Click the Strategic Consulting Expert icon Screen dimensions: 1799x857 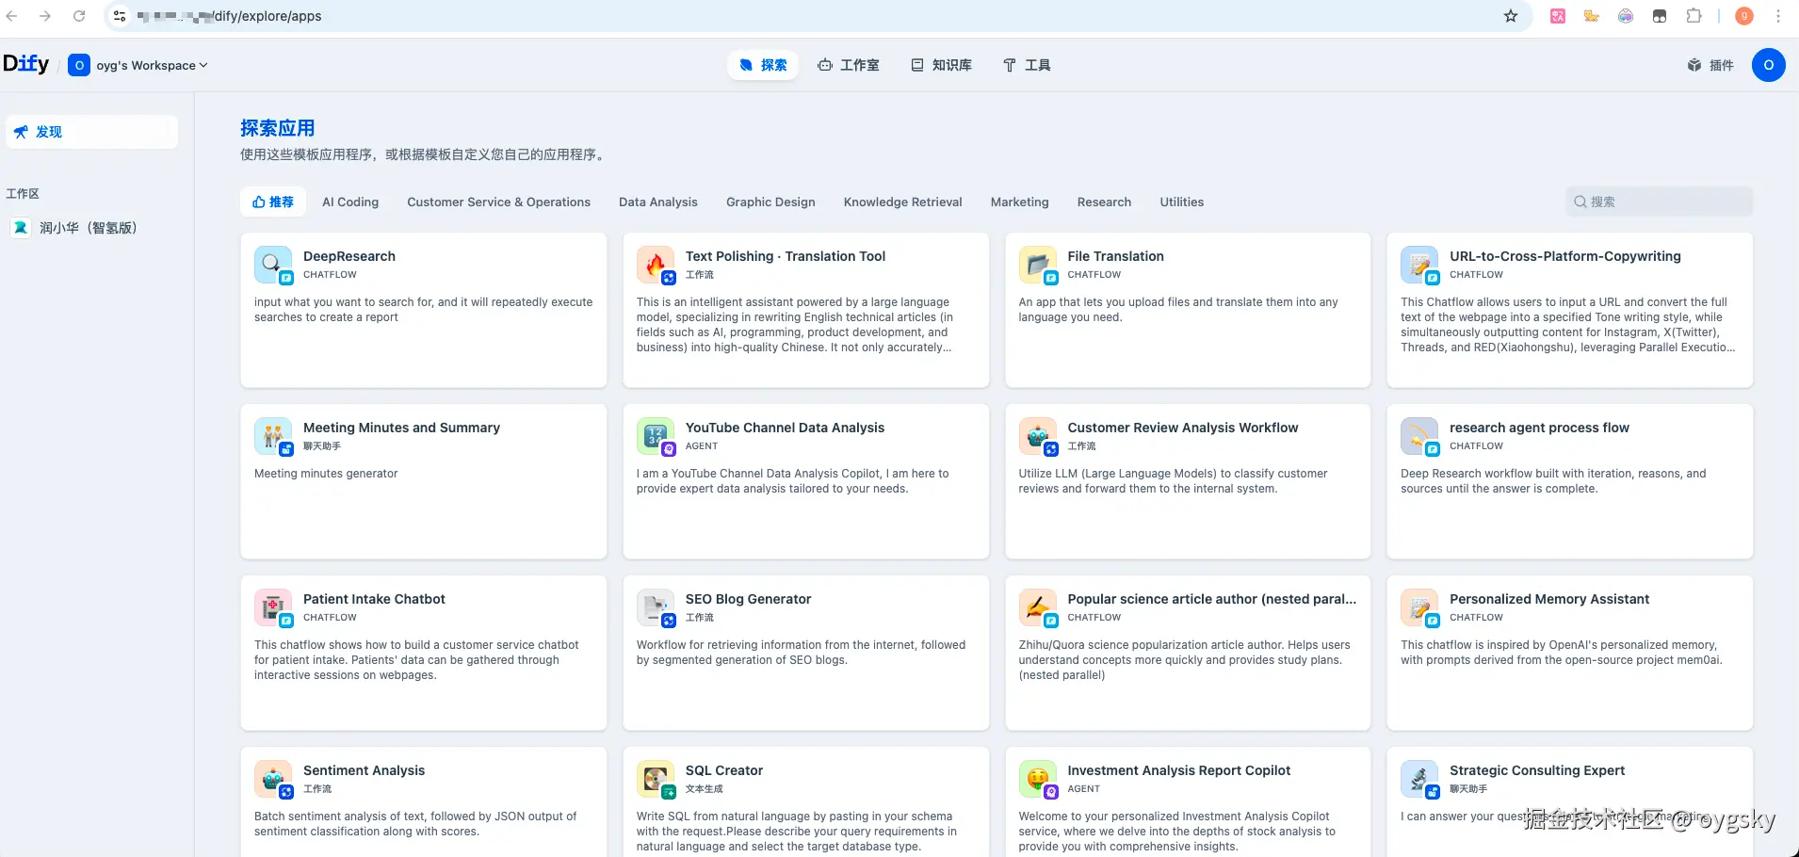1419,780
